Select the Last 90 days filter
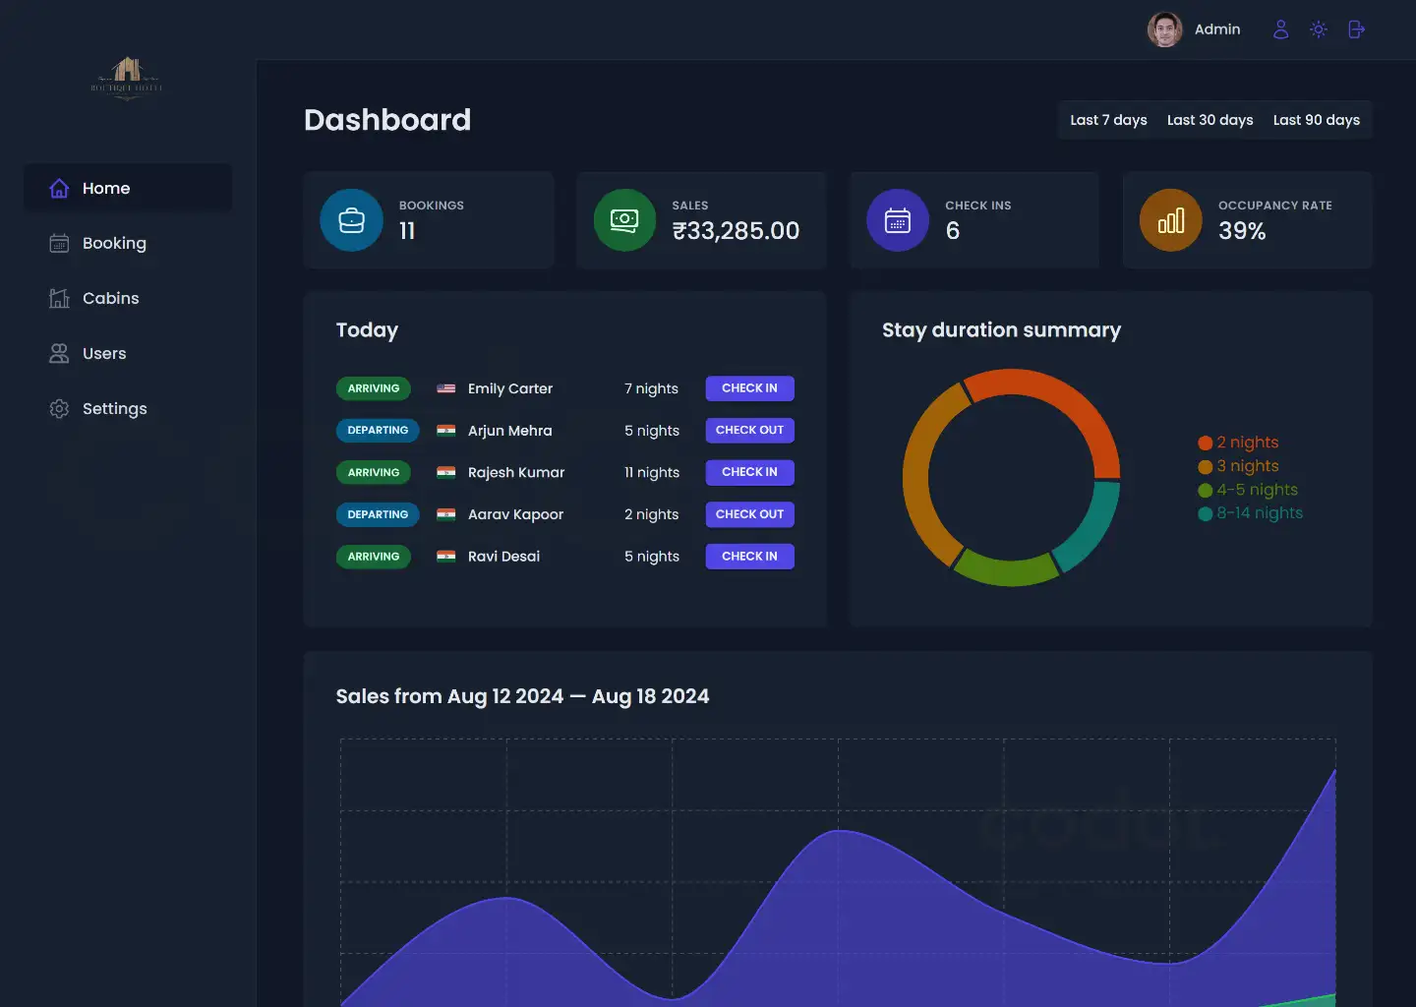This screenshot has height=1007, width=1416. 1317,119
